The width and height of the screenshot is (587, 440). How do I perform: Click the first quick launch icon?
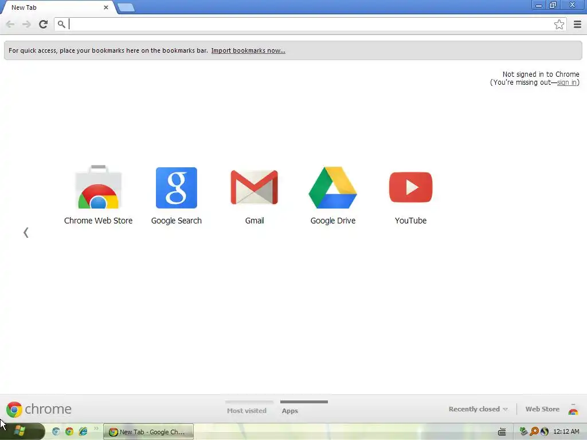[56, 431]
